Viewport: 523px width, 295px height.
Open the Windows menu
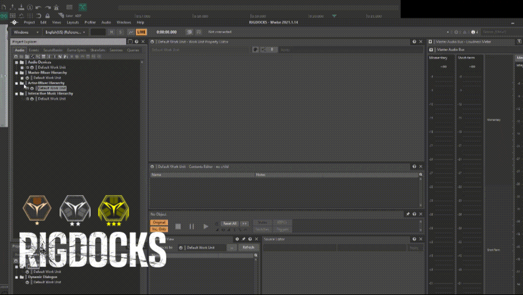pyautogui.click(x=124, y=22)
